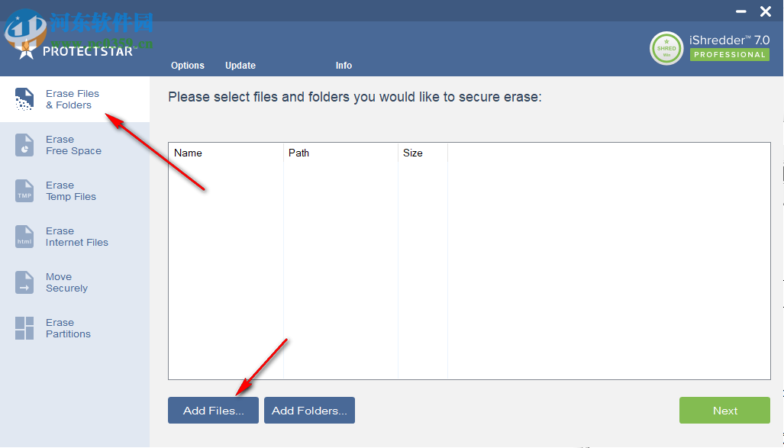784x448 pixels.
Task: Click the PROFESSIONAL edition badge
Action: [730, 55]
